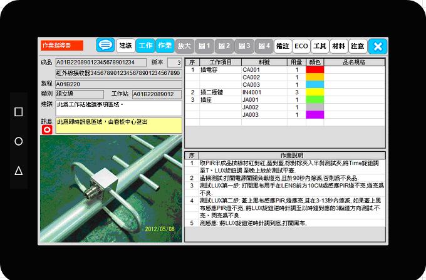The image size is (426, 280).
Task: Open image 1 button
Action: click(205, 46)
